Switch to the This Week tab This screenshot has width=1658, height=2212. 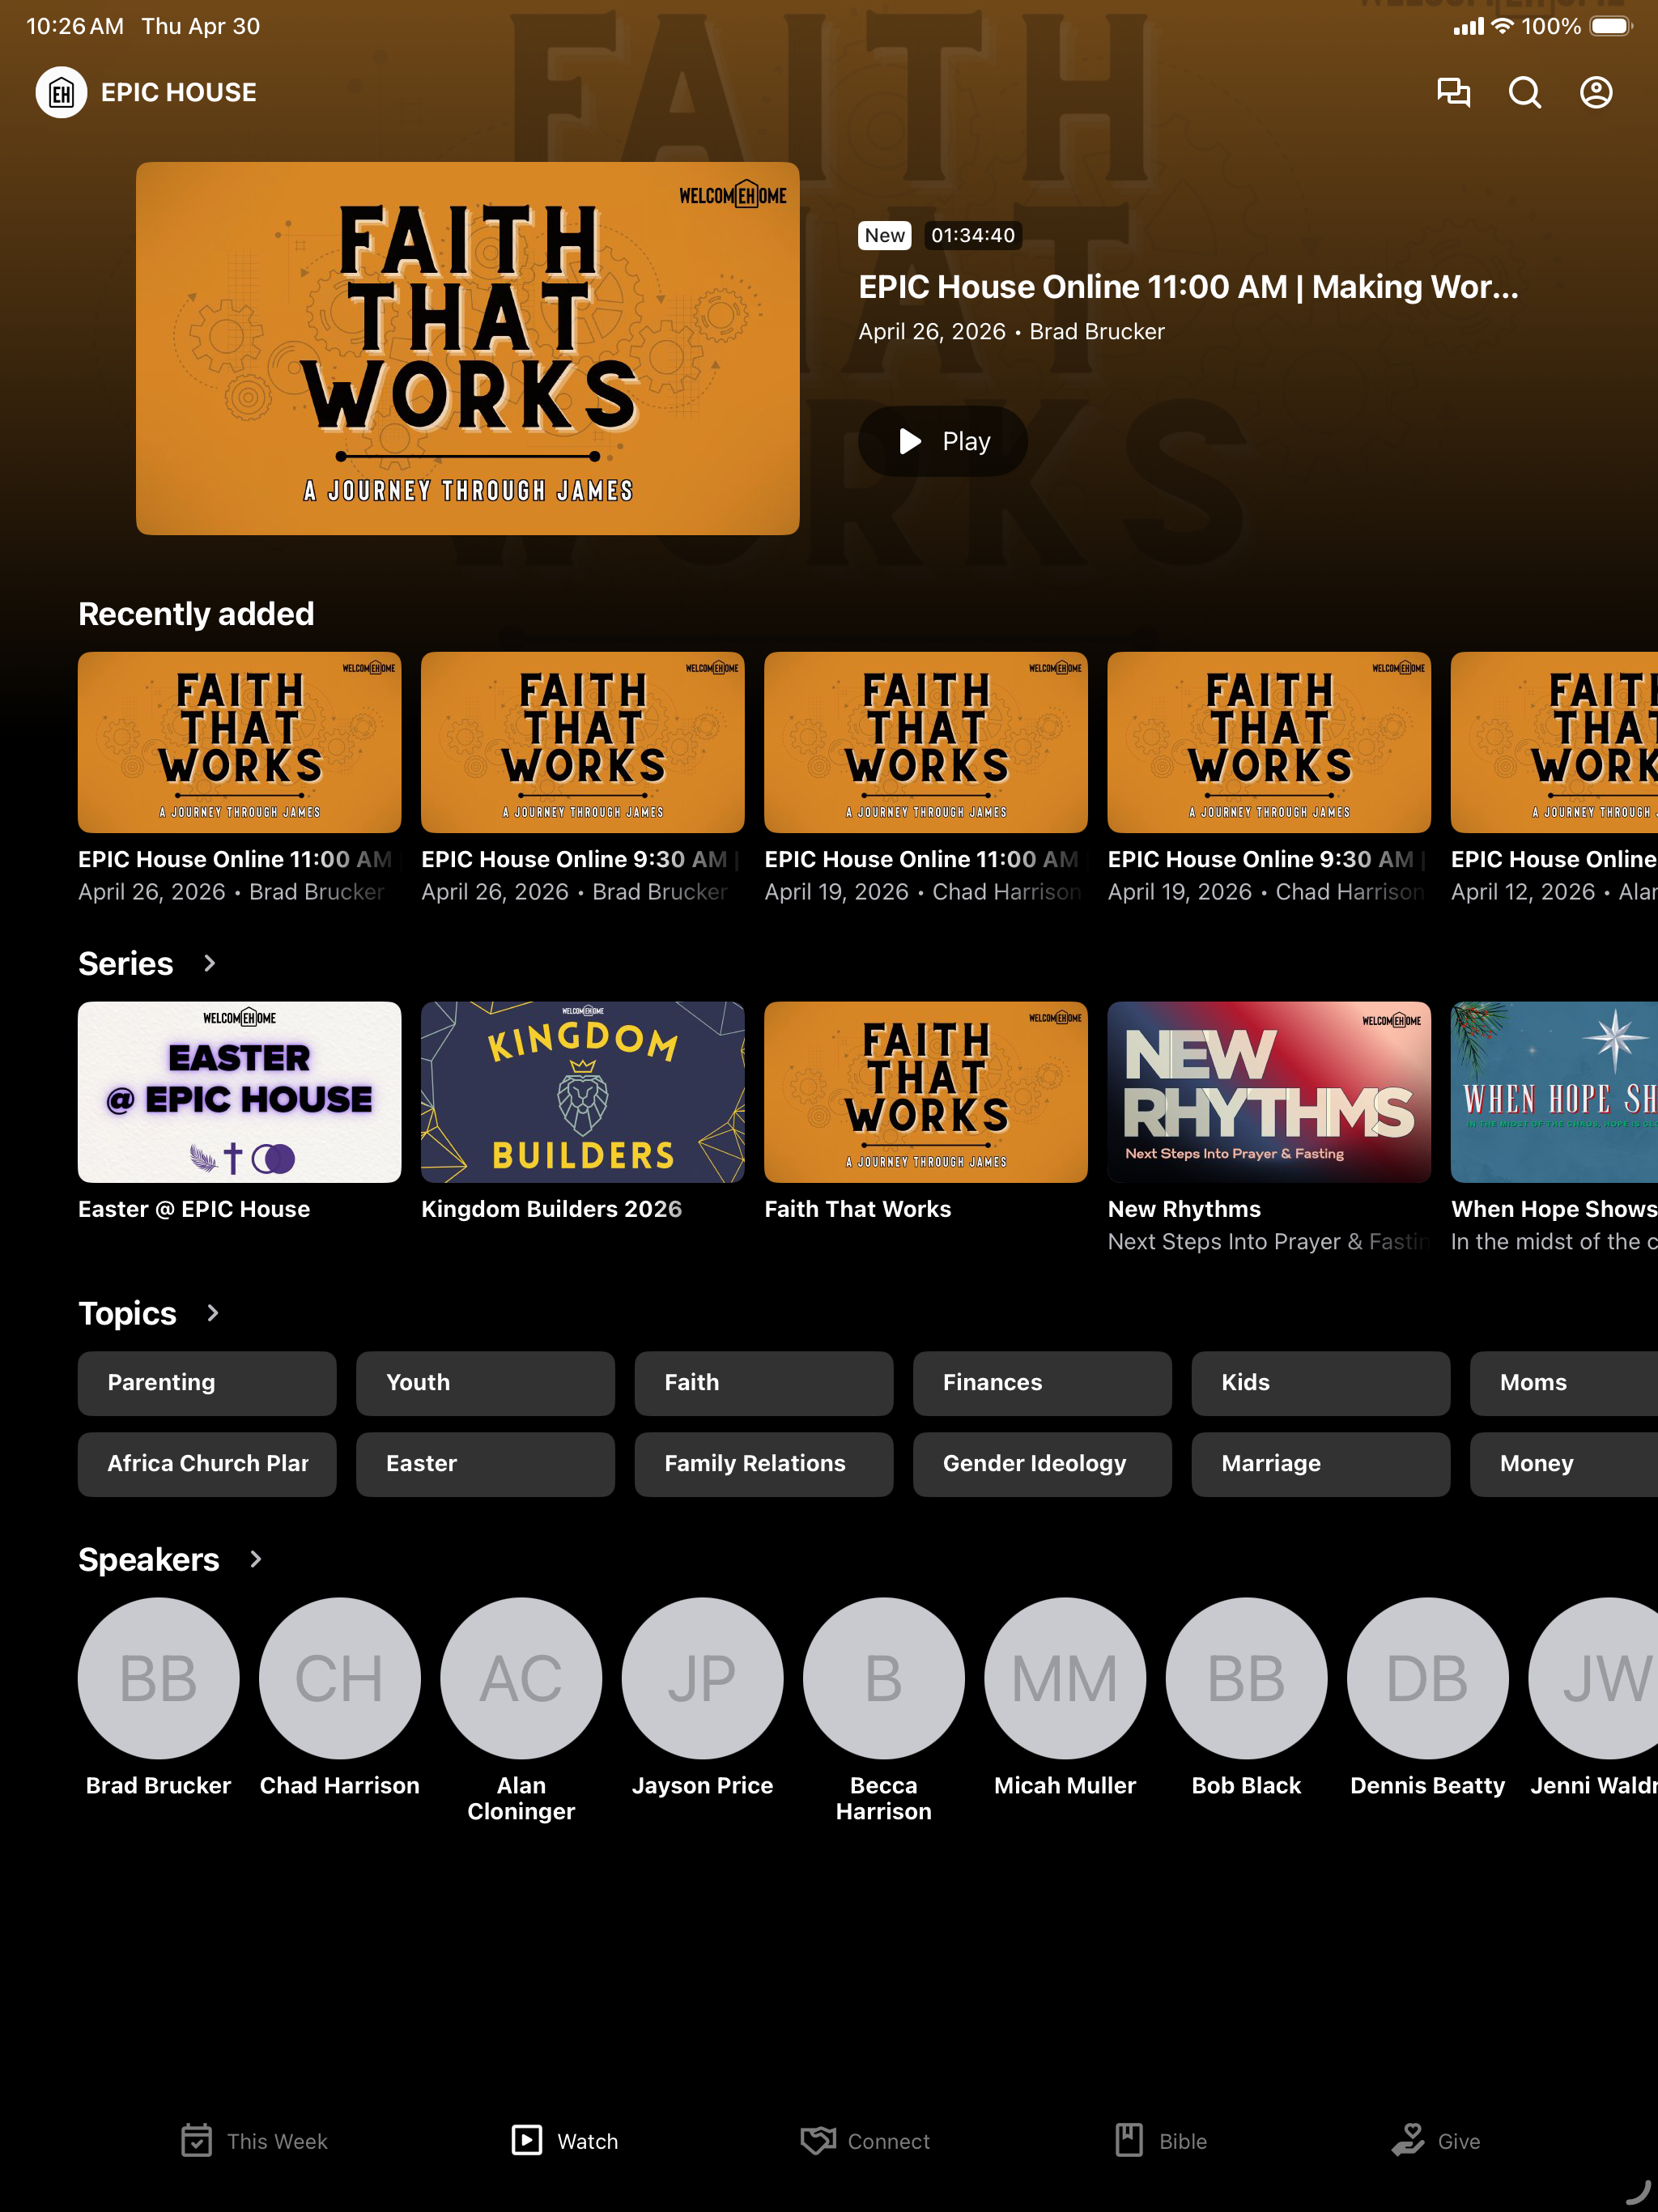[255, 2141]
